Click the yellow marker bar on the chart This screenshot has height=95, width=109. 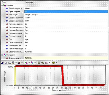15,76
